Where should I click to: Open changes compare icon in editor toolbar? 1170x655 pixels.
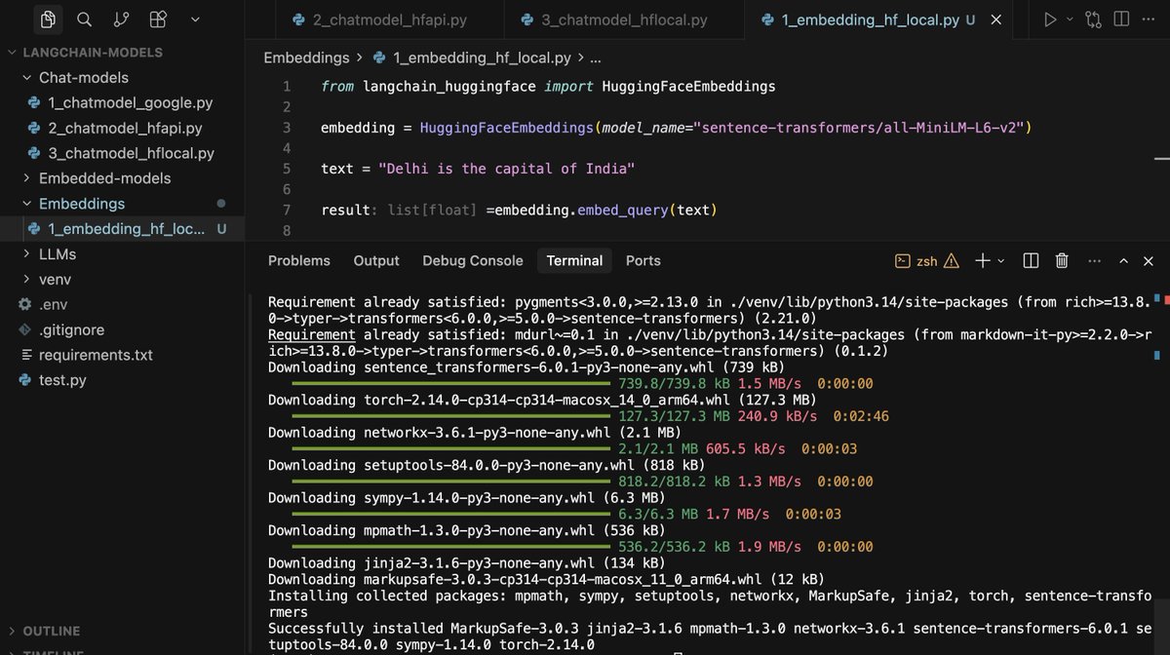1093,19
